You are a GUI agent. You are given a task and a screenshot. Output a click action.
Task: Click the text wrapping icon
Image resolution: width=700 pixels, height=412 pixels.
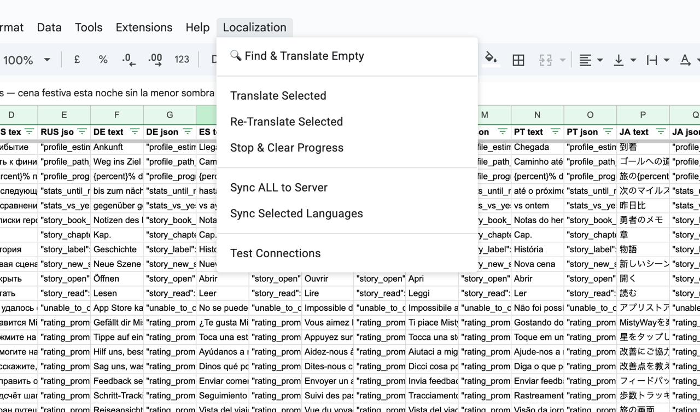coord(652,60)
